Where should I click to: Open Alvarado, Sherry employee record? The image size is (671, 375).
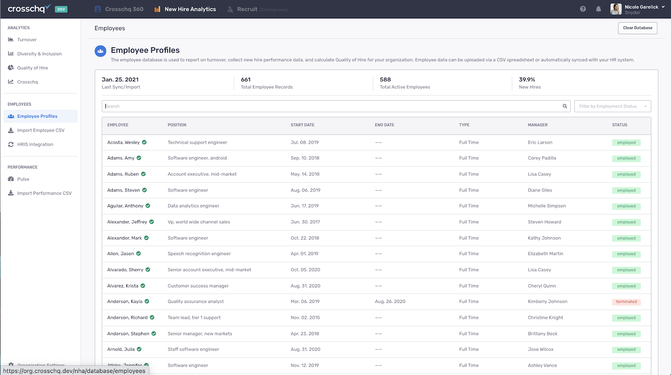[125, 270]
